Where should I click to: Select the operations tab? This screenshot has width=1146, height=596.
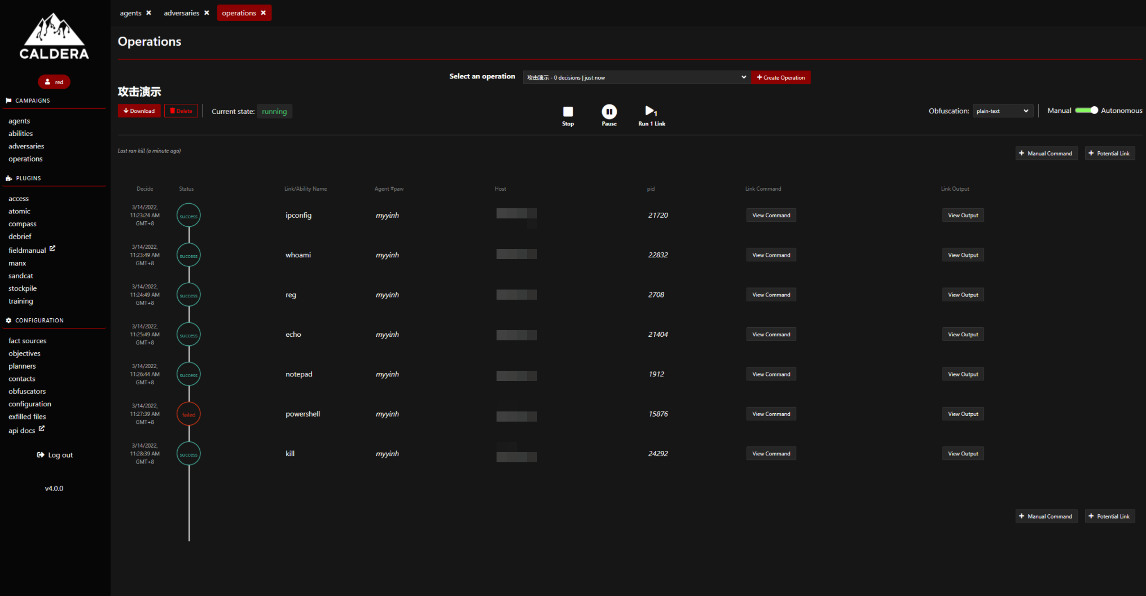[239, 13]
